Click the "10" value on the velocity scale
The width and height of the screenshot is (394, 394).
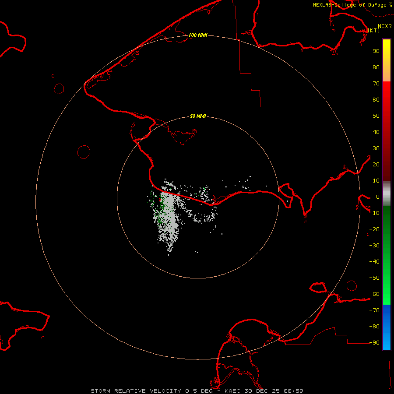pos(376,181)
